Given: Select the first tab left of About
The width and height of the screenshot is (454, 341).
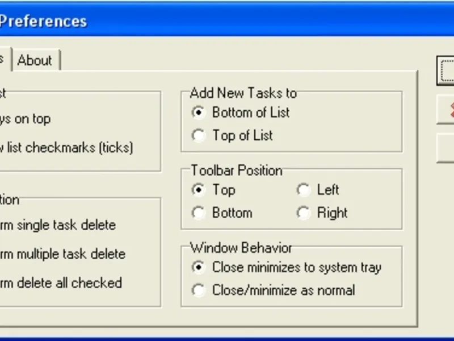Looking at the screenshot, I should pyautogui.click(x=3, y=59).
